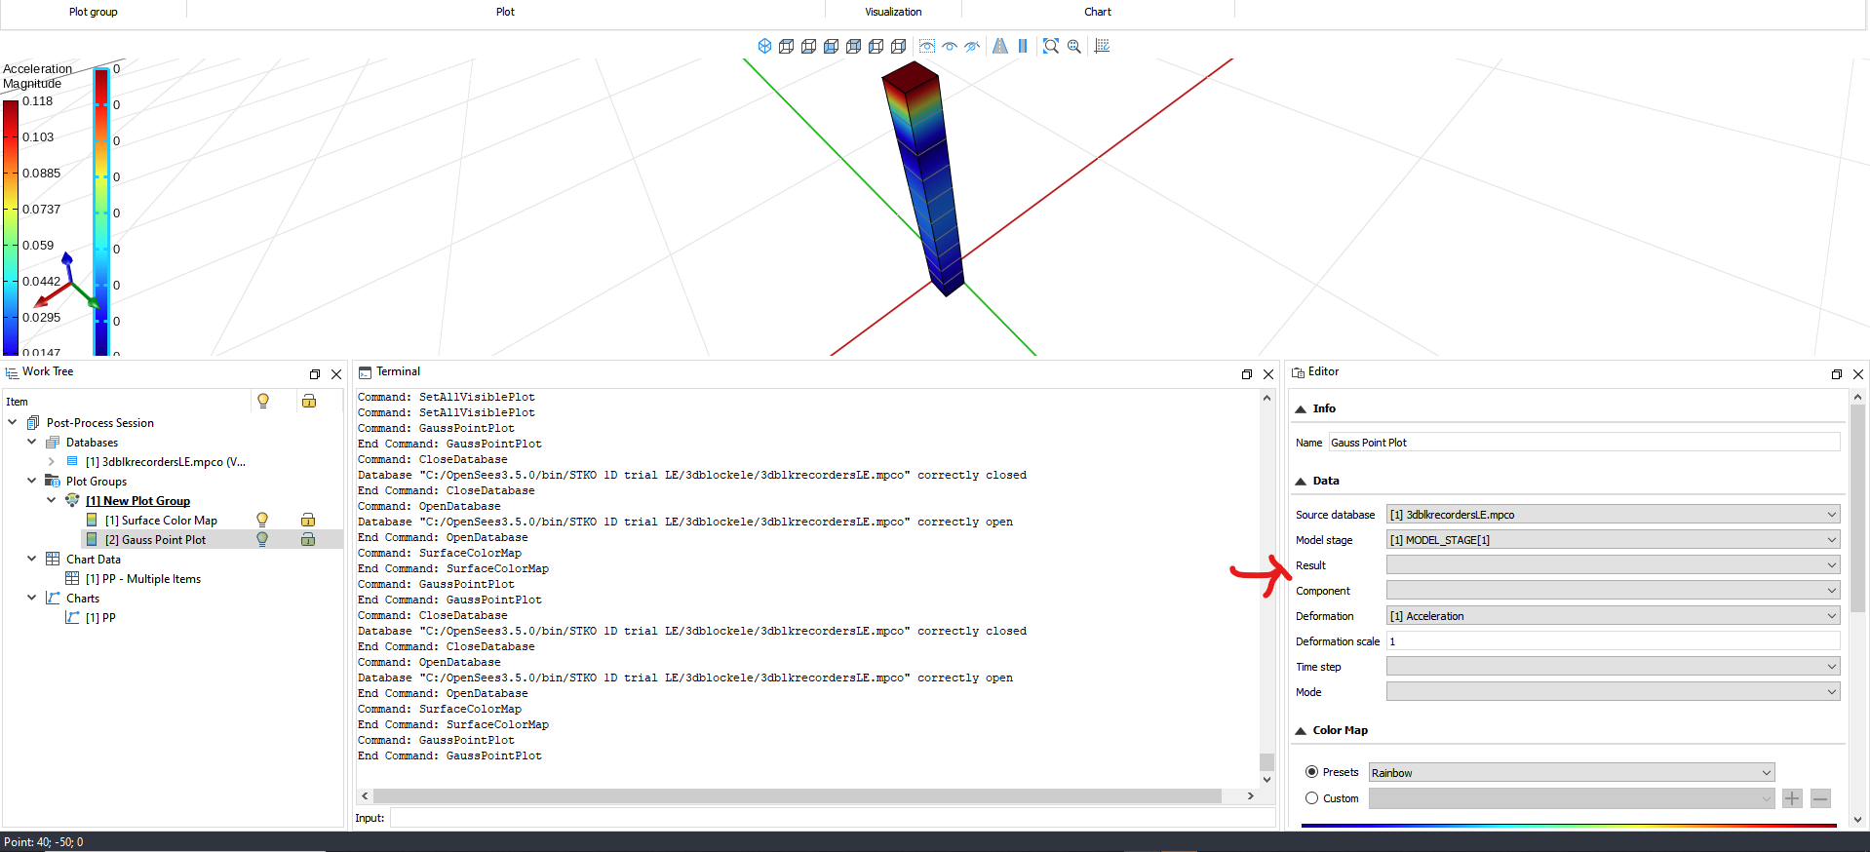Open the Mode dropdown
1870x852 pixels.
pos(1613,692)
